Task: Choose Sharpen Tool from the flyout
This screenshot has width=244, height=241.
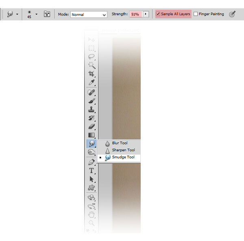Action: coord(119,150)
